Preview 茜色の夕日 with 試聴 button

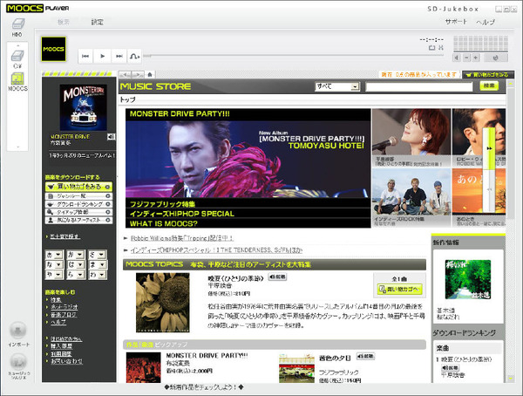click(365, 356)
